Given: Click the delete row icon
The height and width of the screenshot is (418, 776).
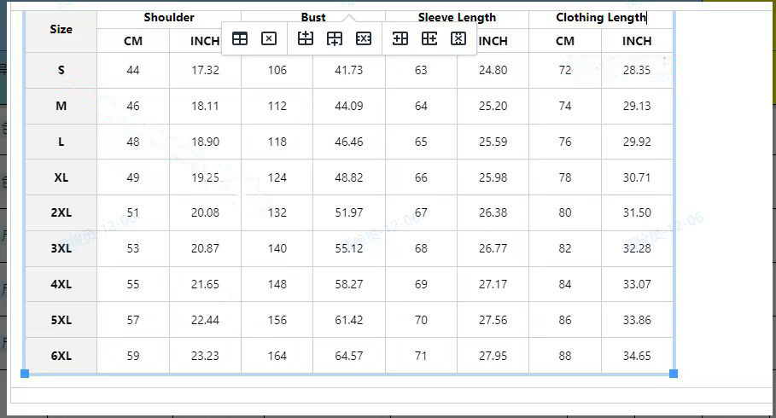Looking at the screenshot, I should click(364, 38).
